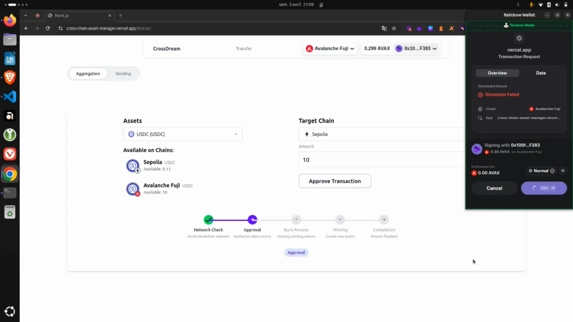573x322 pixels.
Task: Click the Transfer nav link
Action: tap(244, 49)
